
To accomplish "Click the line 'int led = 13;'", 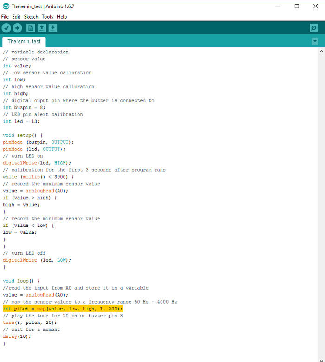I will tap(21, 121).
